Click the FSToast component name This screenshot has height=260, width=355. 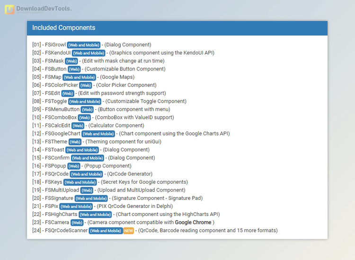(54, 150)
